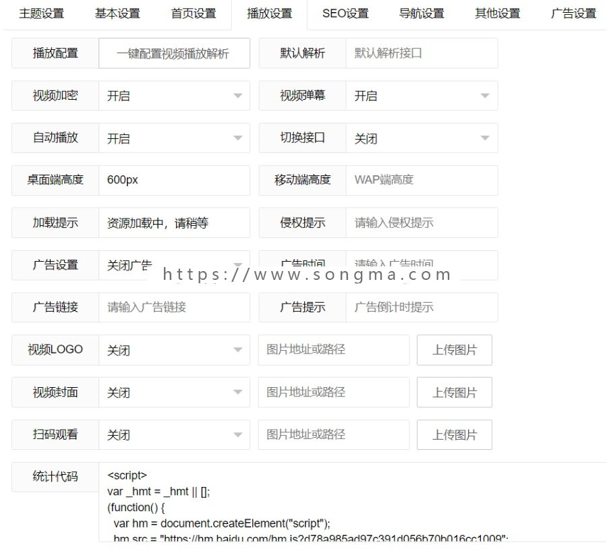Click 上传图片 for 视频封面

tap(455, 393)
